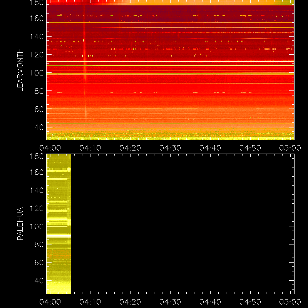Click the yellow Palehua data strip

tap(59, 224)
